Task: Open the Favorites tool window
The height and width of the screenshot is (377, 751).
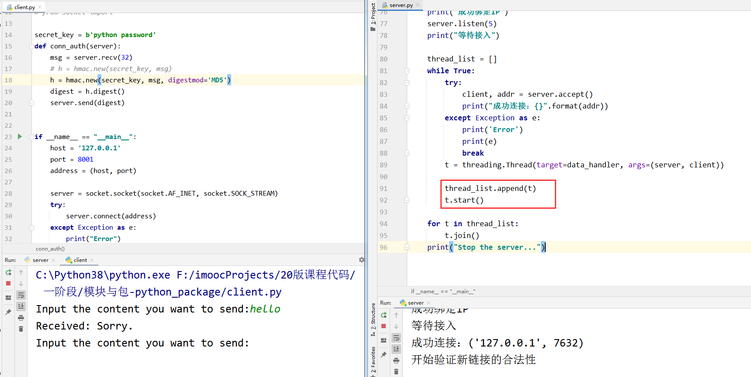Action: (x=373, y=361)
